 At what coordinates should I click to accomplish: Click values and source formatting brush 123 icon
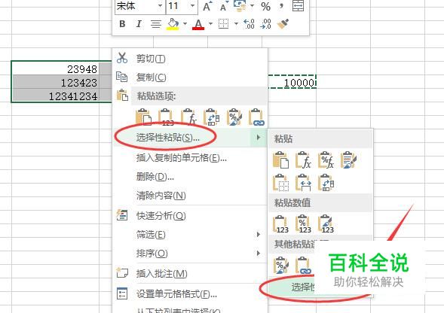click(x=326, y=224)
